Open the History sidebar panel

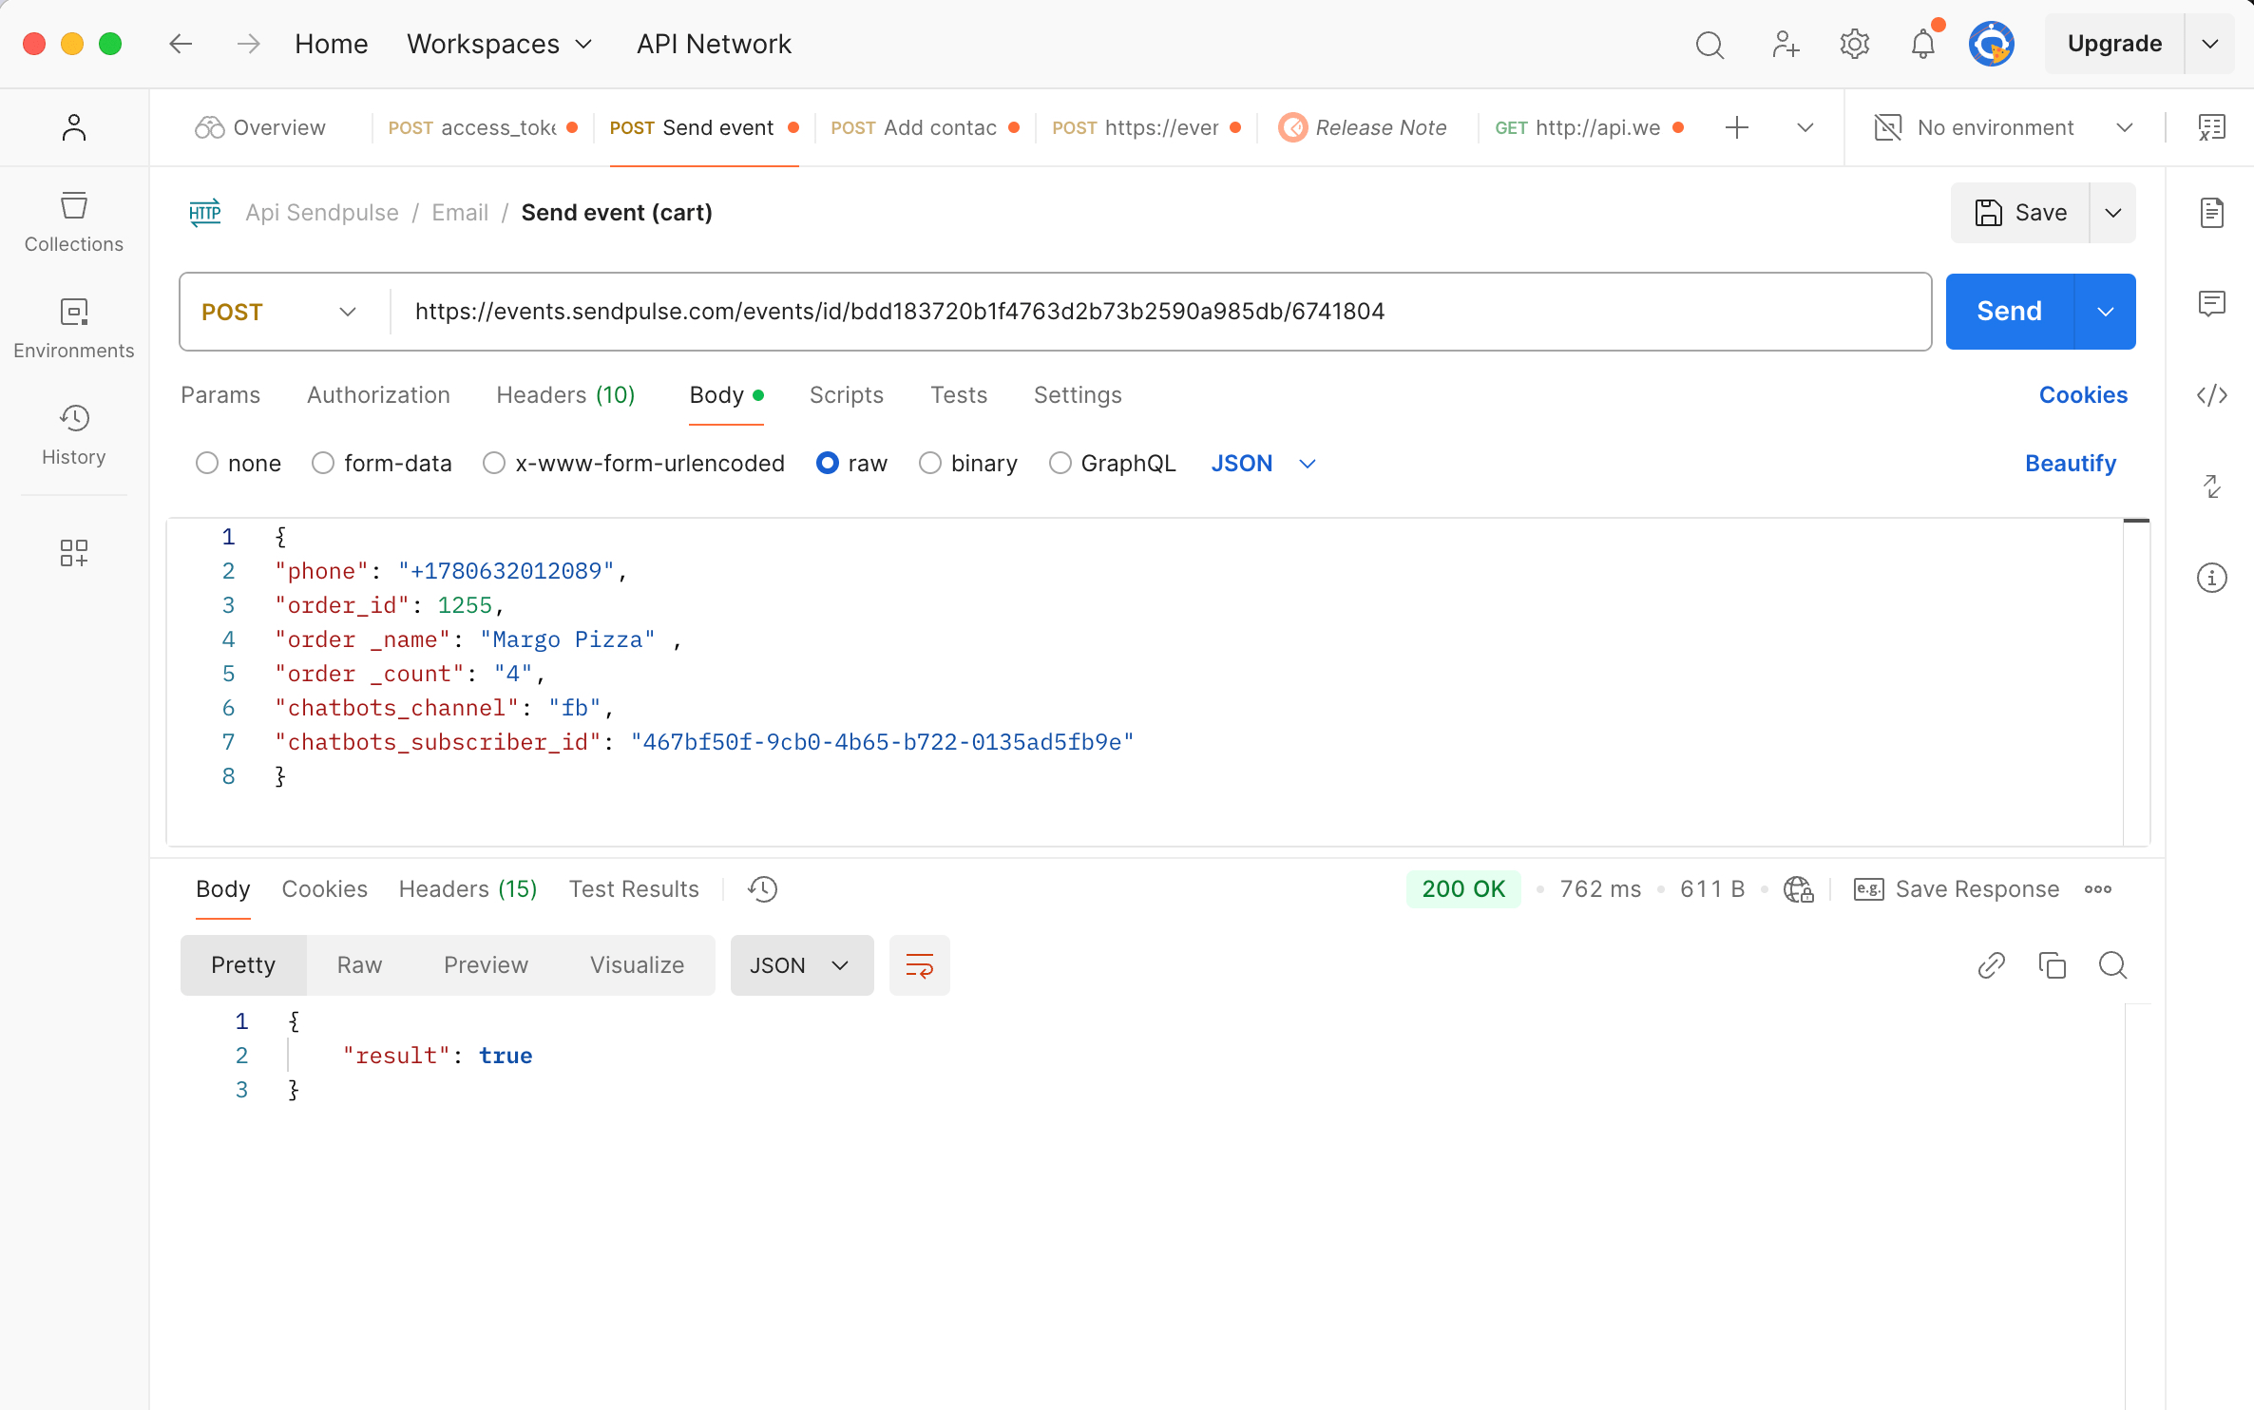coord(74,435)
